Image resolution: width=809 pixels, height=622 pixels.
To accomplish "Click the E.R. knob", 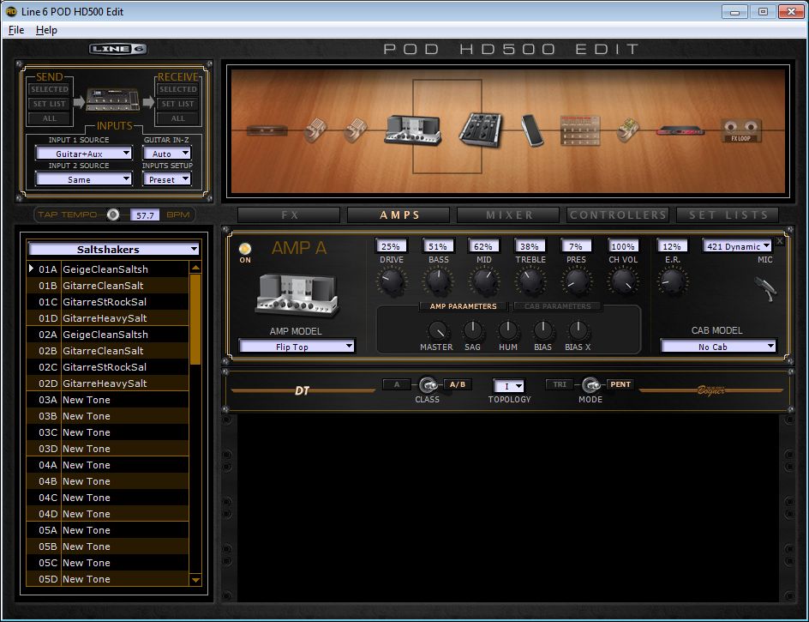I will click(672, 281).
